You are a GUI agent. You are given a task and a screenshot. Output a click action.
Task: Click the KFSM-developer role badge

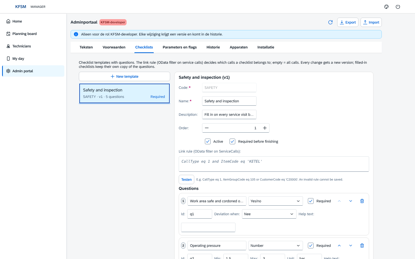pyautogui.click(x=113, y=22)
